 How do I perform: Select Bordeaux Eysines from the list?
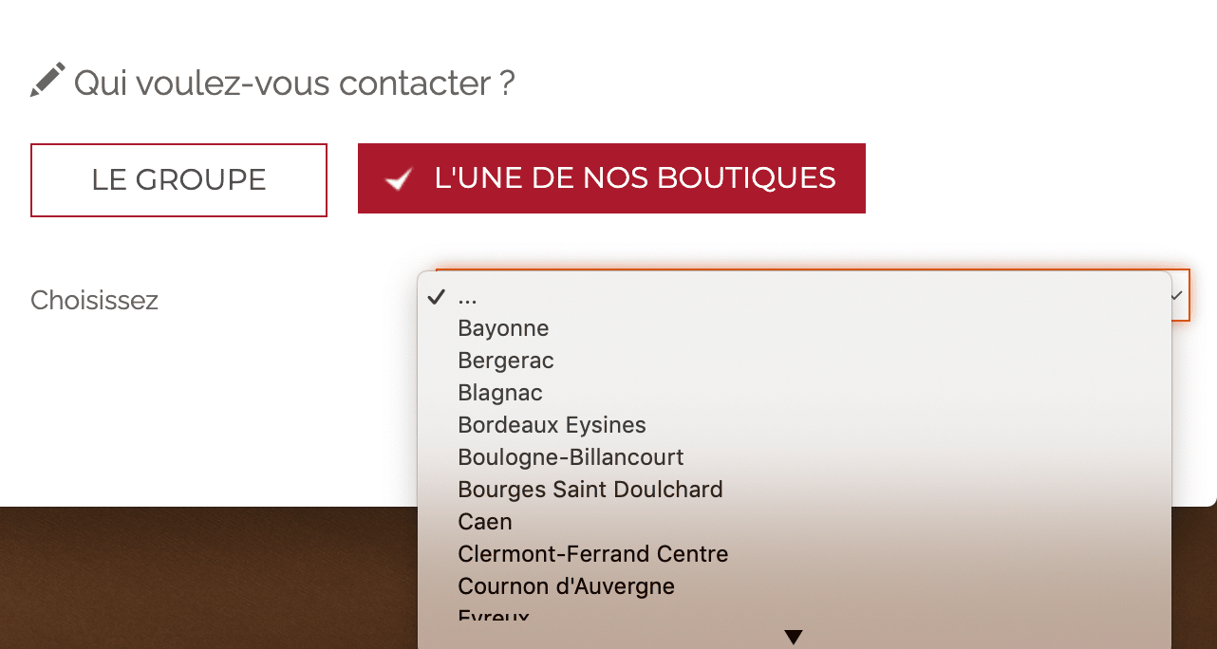pos(552,425)
